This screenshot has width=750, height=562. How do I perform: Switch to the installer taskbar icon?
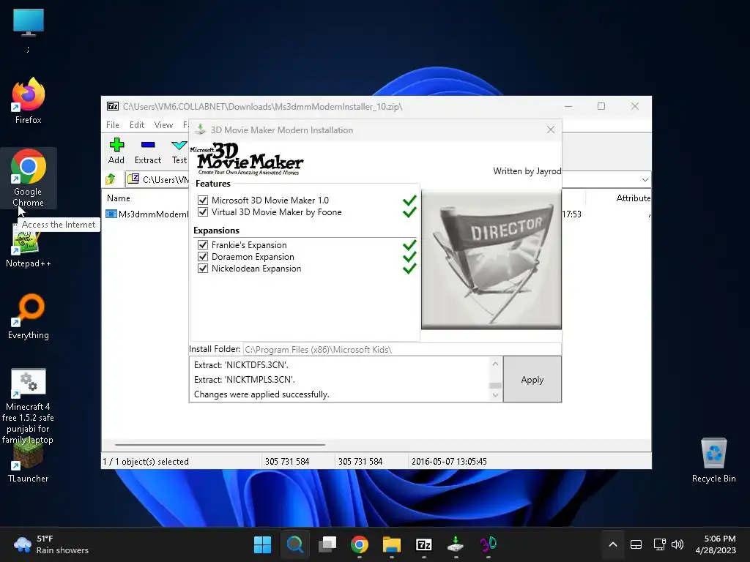(456, 544)
